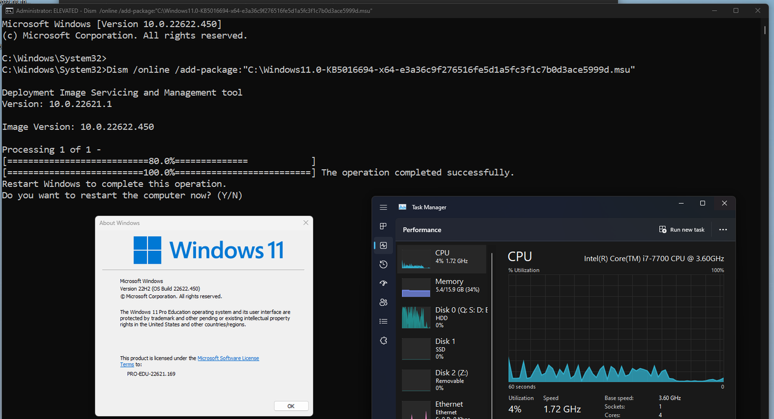The image size is (774, 419).
Task: Click the 'PRO-EDU-22621.169' license text
Action: [x=151, y=374]
